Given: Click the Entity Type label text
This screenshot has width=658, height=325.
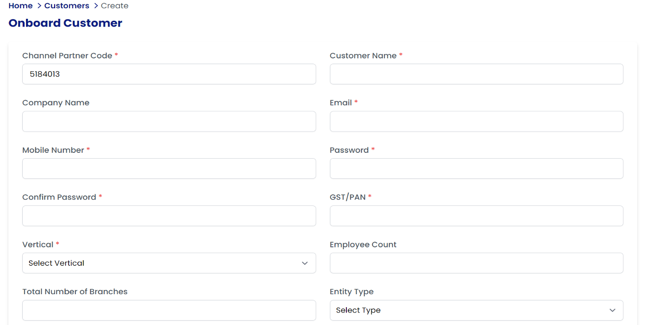Looking at the screenshot, I should pyautogui.click(x=351, y=292).
